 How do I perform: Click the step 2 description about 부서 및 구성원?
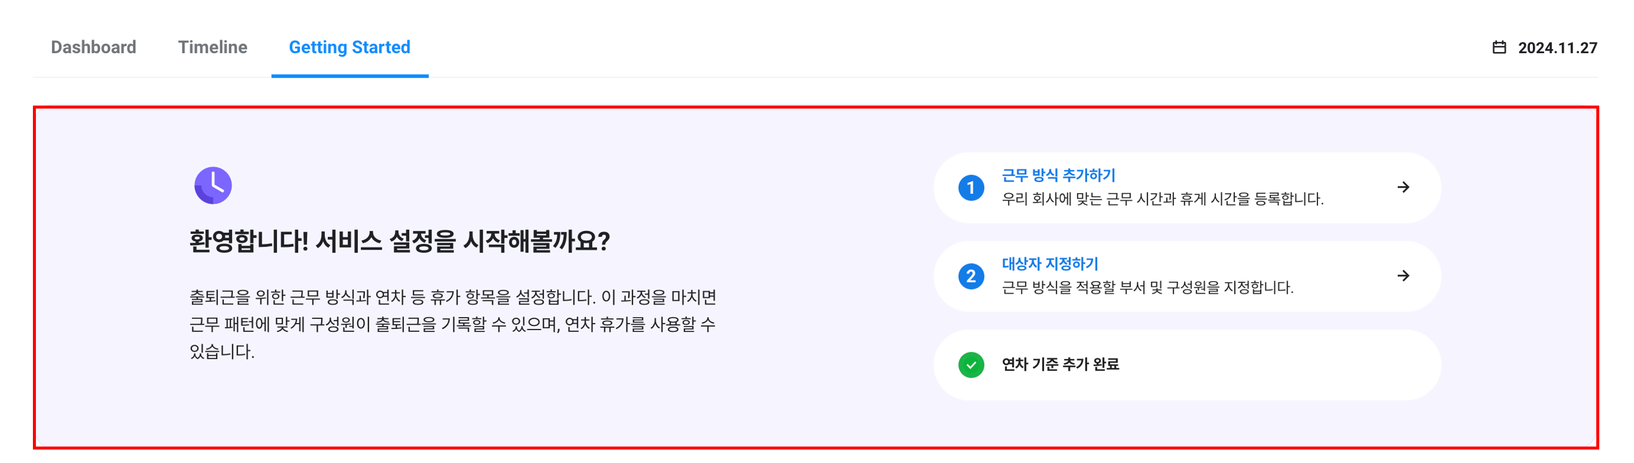[x=1147, y=288]
